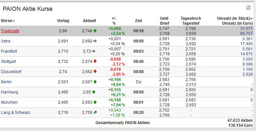Click the green up arrow in Hamburg row
256x131 pixels.
pos(94,92)
